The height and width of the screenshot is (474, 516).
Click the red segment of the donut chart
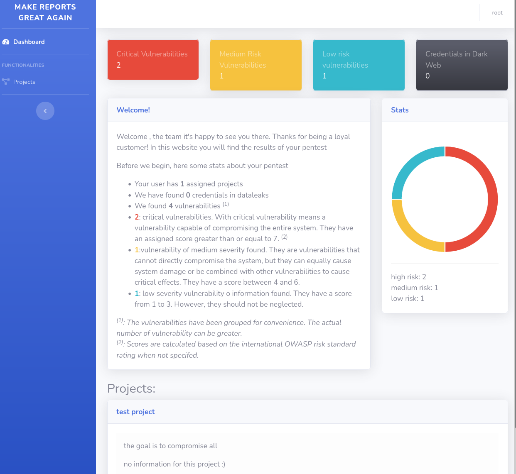coord(492,199)
